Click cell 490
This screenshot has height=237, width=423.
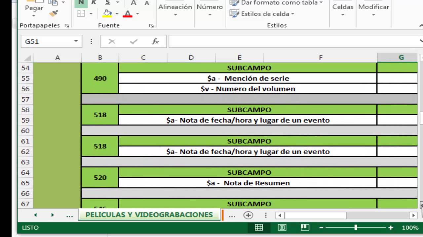click(x=100, y=78)
